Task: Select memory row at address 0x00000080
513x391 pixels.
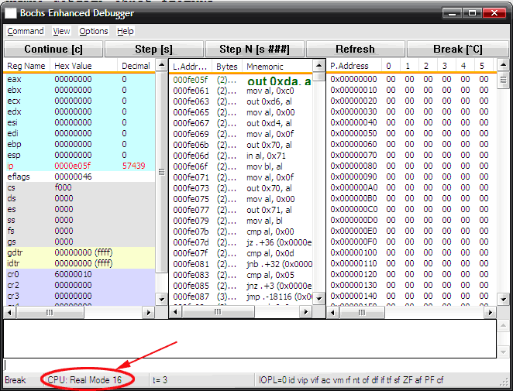Action: pyautogui.click(x=353, y=166)
